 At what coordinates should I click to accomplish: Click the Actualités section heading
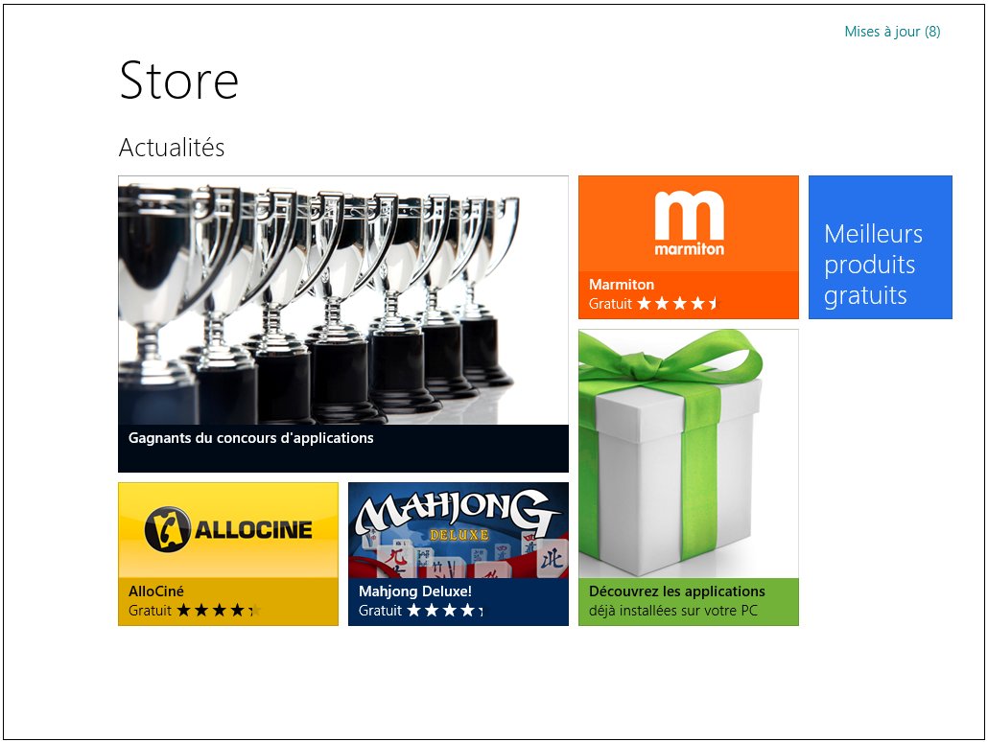(x=172, y=148)
